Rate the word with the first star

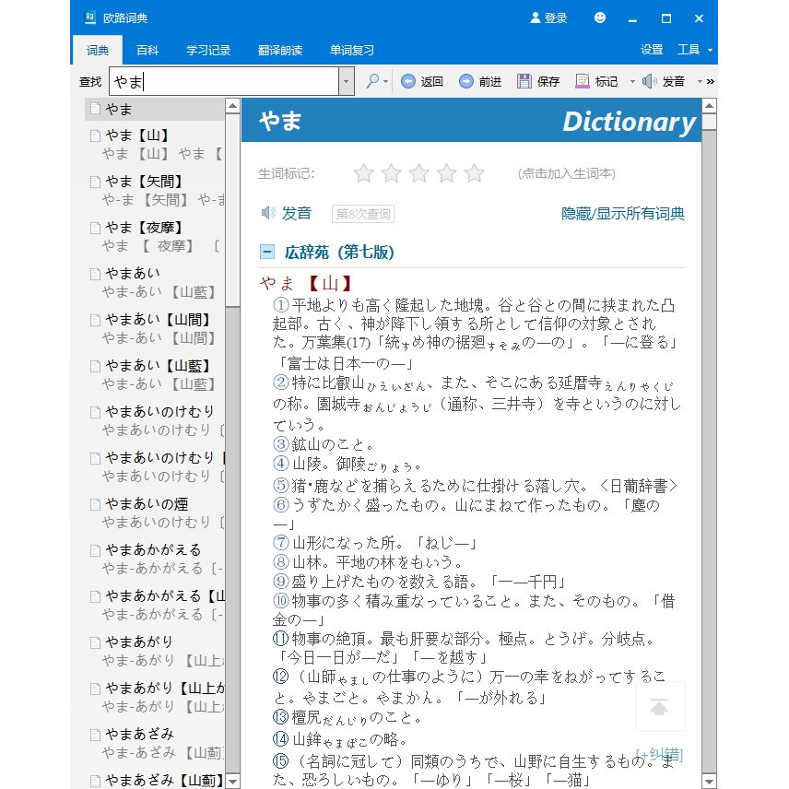click(364, 173)
